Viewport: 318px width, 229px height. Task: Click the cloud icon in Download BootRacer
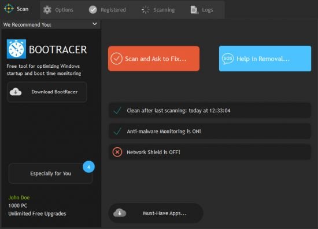[x=16, y=92]
